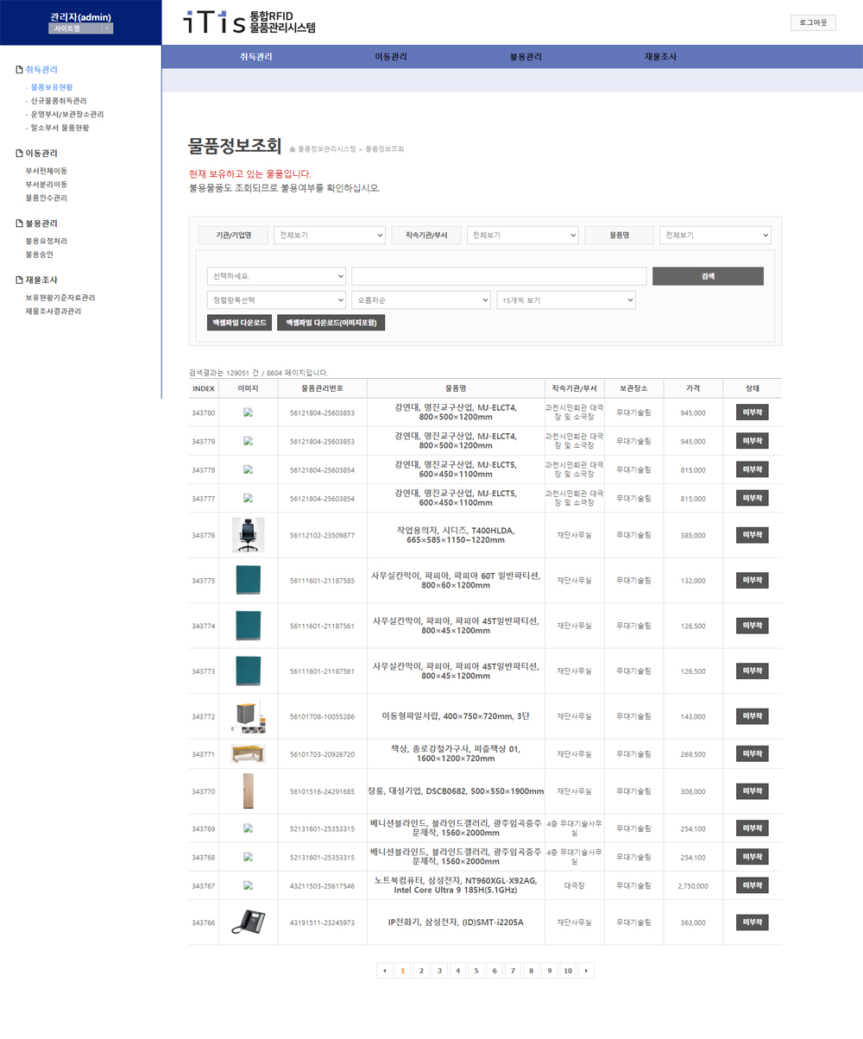Click the iTis logo
The image size is (863, 1039).
250,22
